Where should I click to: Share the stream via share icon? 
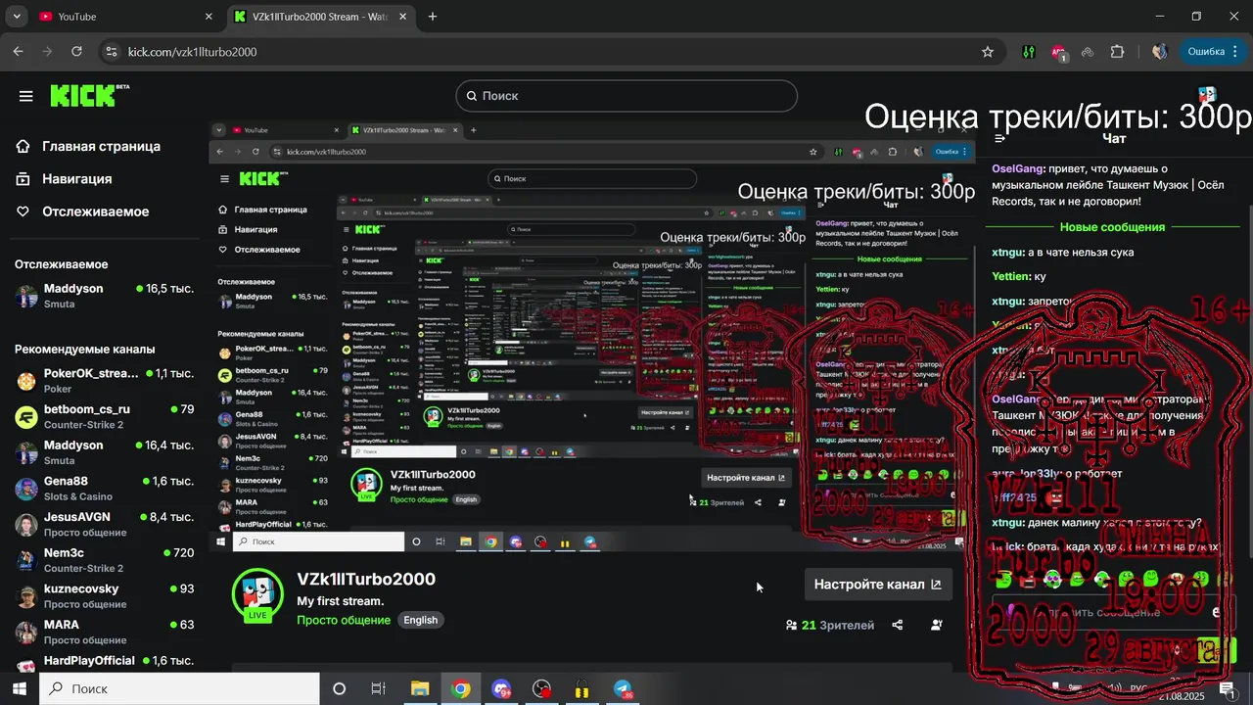coord(898,625)
